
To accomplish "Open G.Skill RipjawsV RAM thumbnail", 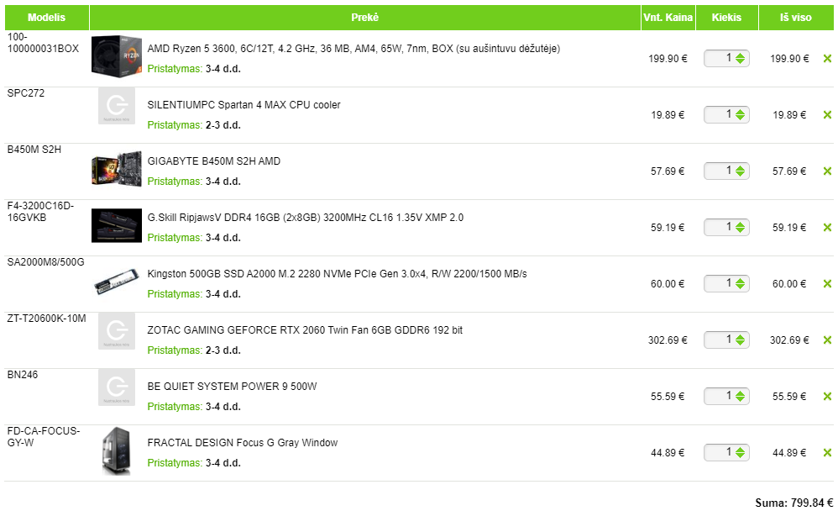I will tap(117, 225).
